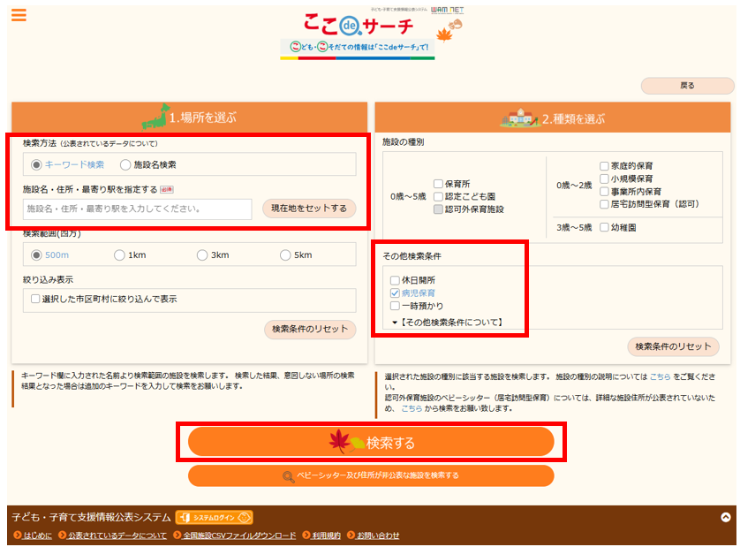Check the 一時預かり checkbox
740x547 pixels.
coord(395,306)
